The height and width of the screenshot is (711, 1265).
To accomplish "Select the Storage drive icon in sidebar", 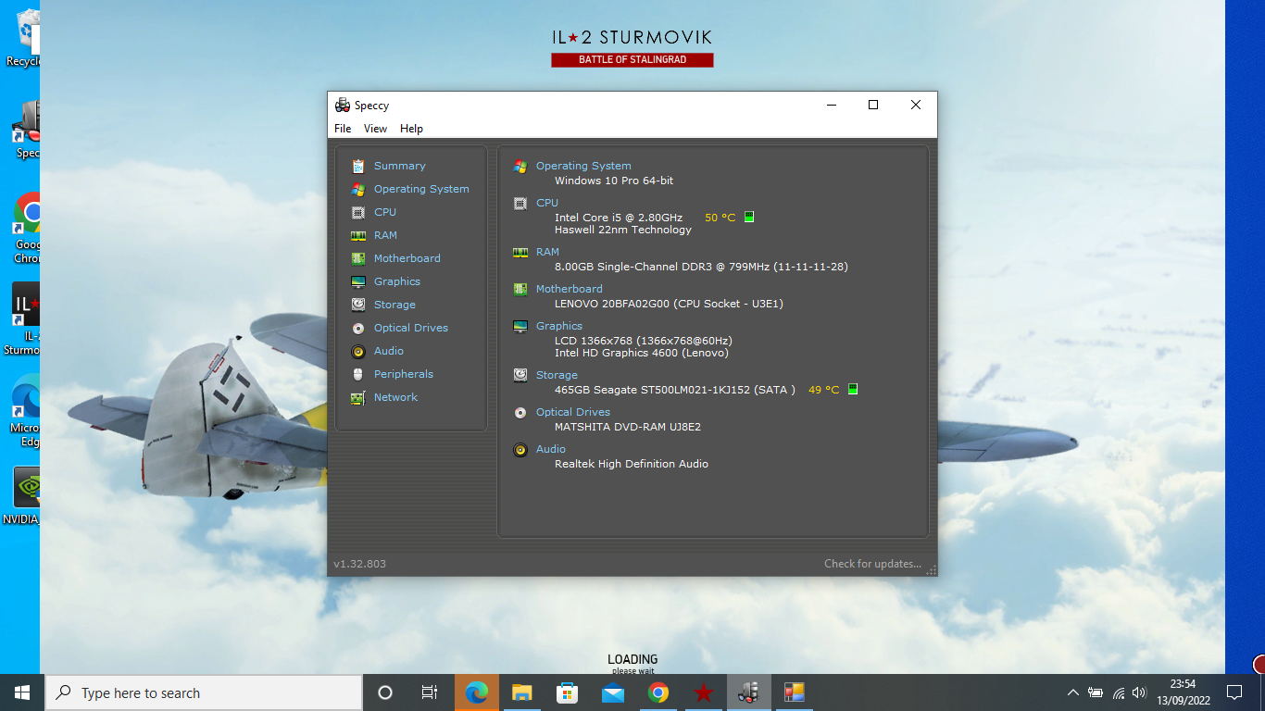I will [358, 306].
